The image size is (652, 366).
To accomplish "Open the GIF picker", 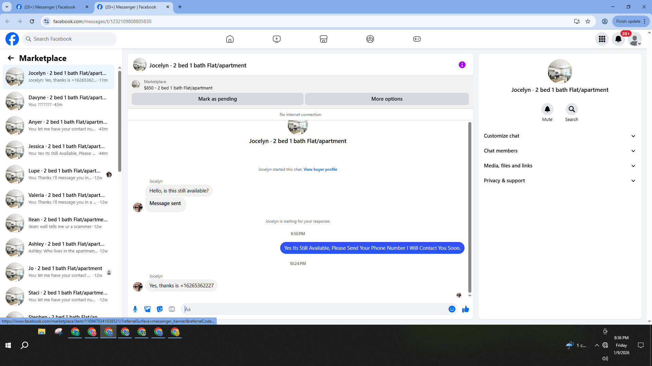I will point(172,309).
